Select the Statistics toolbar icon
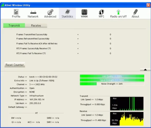The height and width of the screenshot is (128, 151). [x=68, y=12]
